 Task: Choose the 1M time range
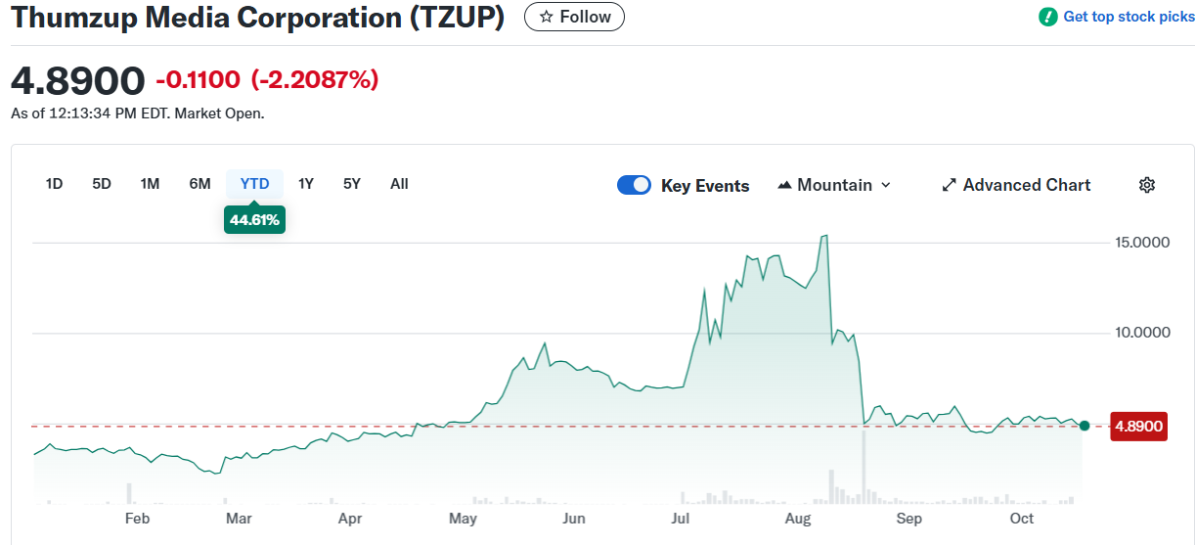coord(150,184)
